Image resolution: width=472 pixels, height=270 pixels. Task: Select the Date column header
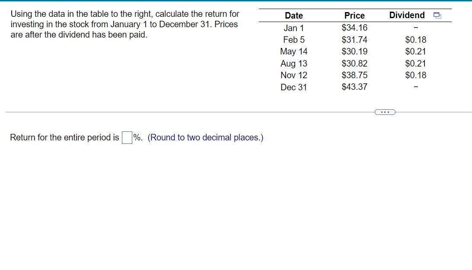pos(294,16)
